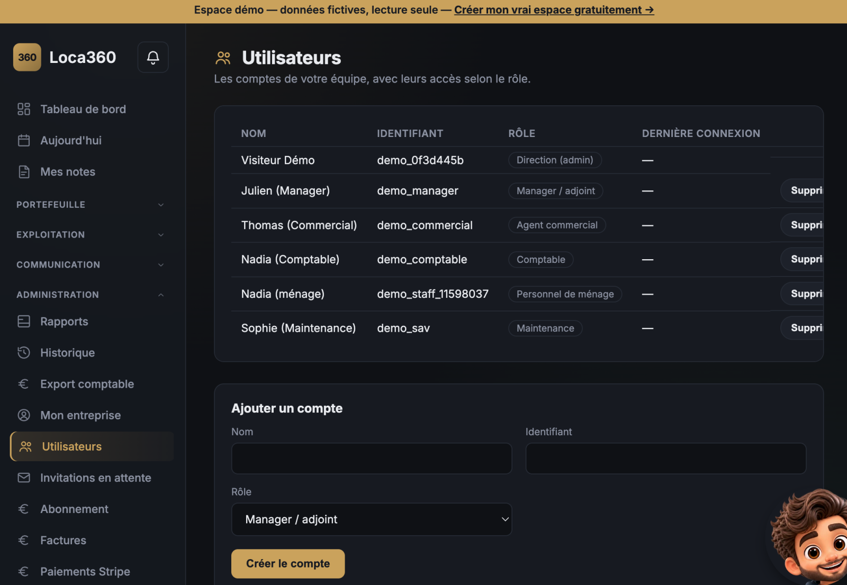Delete the Thomas (Commercial) account
Image resolution: width=847 pixels, height=585 pixels.
(x=803, y=225)
